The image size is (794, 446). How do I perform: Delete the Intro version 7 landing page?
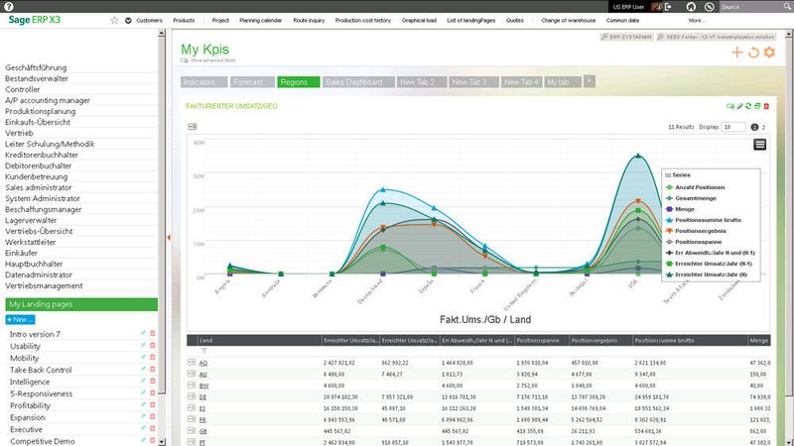pyautogui.click(x=153, y=333)
